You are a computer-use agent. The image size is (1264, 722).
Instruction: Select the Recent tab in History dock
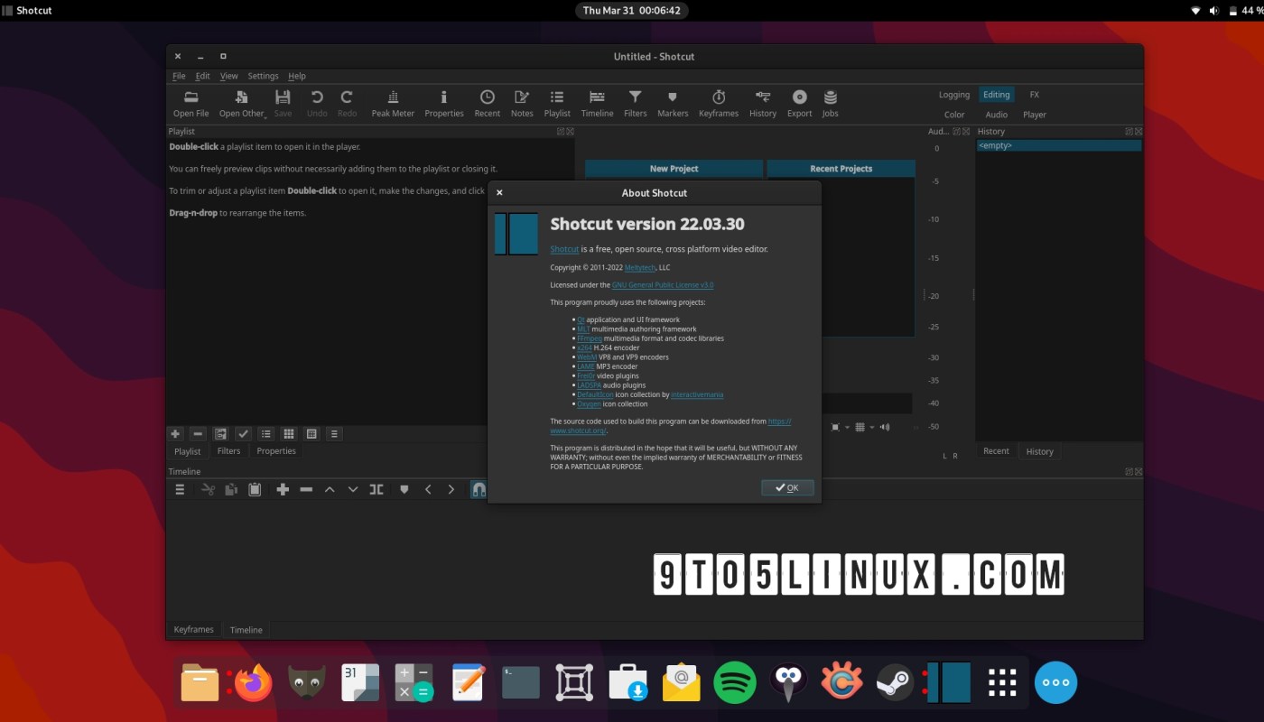point(996,451)
